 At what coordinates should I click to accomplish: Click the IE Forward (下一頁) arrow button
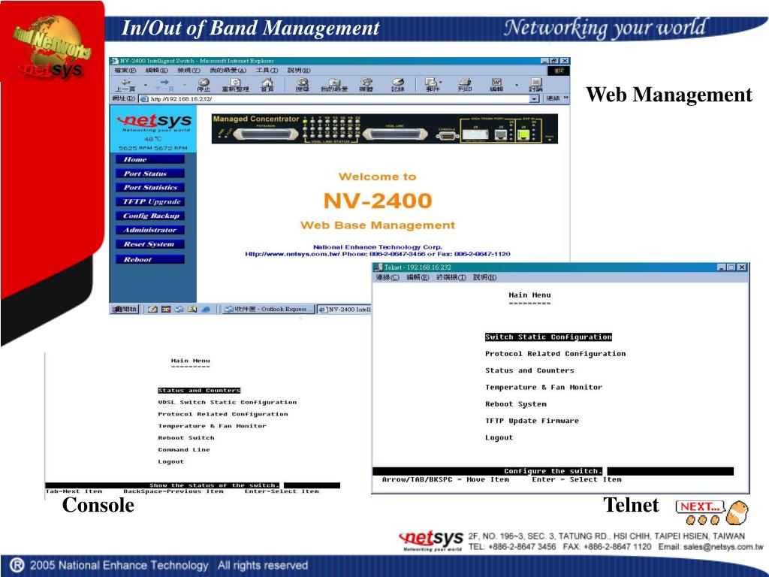pyautogui.click(x=164, y=85)
